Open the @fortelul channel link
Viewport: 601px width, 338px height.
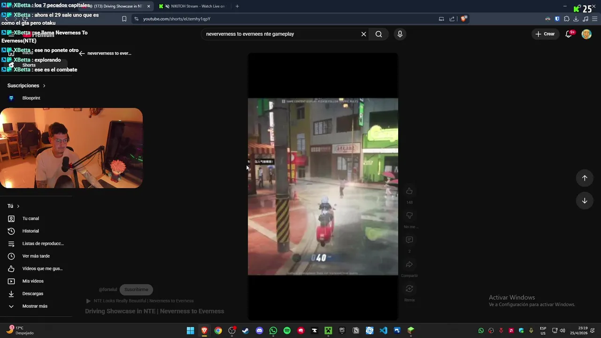tap(108, 290)
